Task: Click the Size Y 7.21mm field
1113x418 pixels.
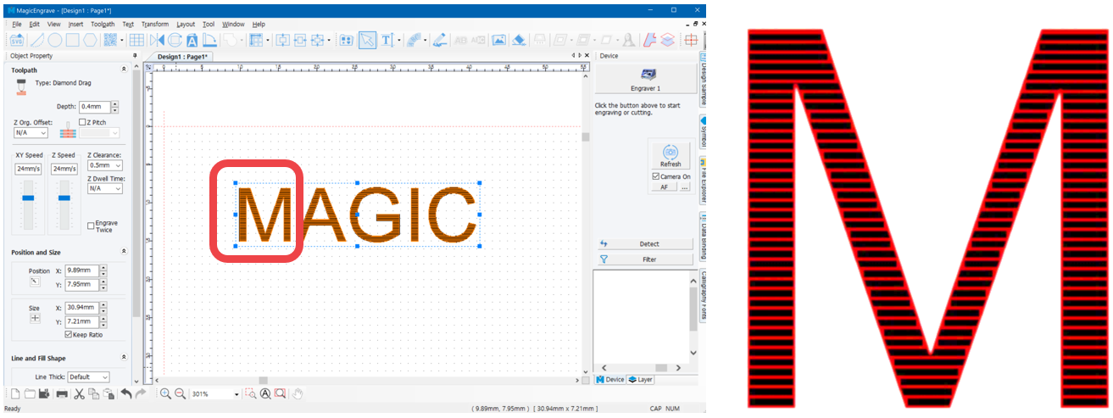Action: click(81, 322)
